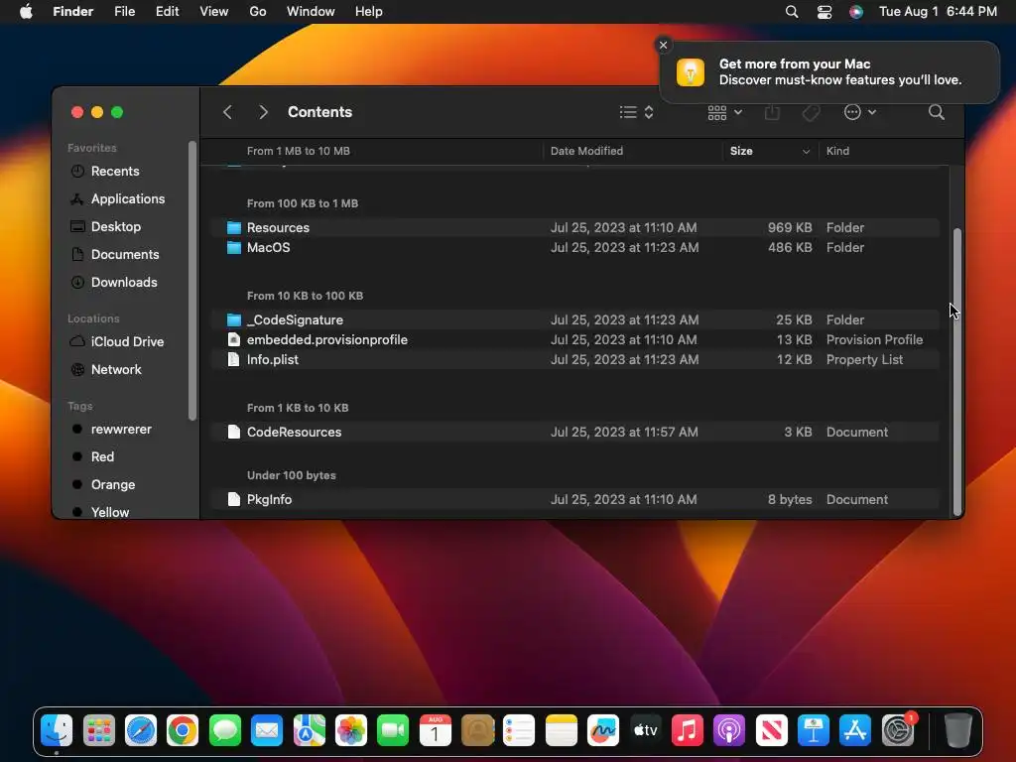Open Trash from the Dock

tap(957, 731)
